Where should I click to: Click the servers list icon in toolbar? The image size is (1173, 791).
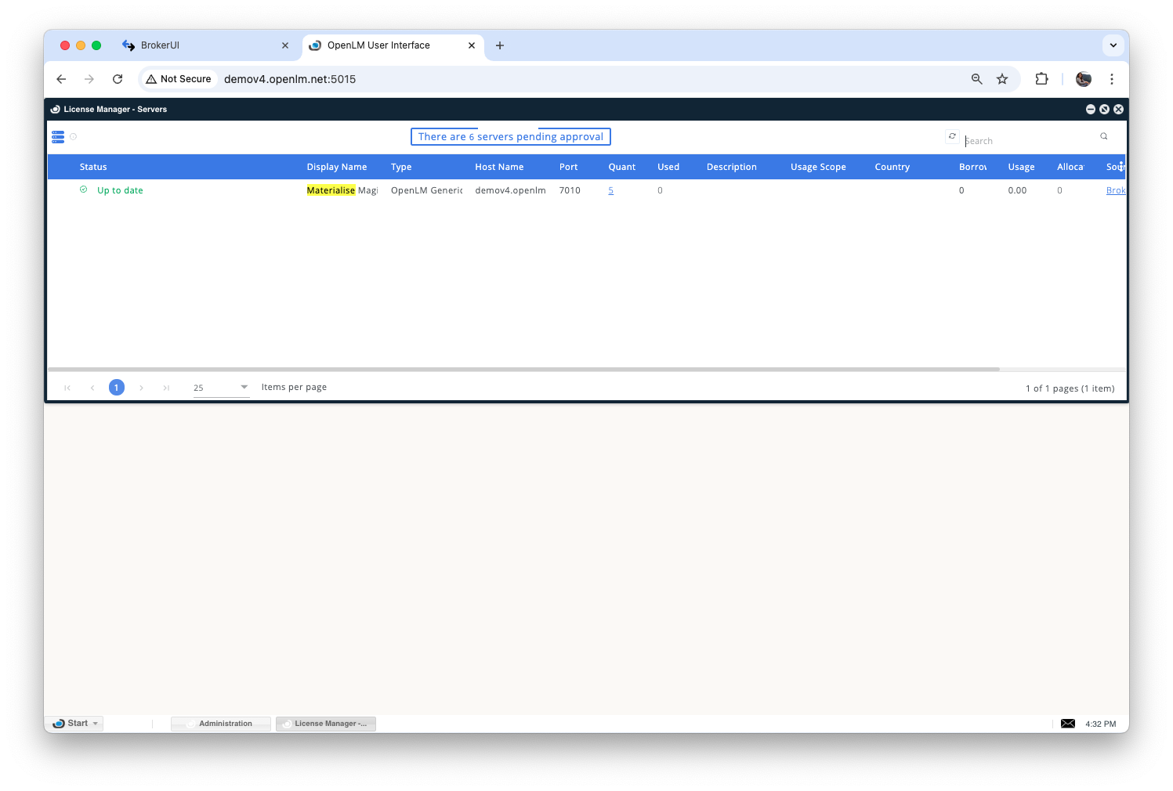[x=58, y=137]
